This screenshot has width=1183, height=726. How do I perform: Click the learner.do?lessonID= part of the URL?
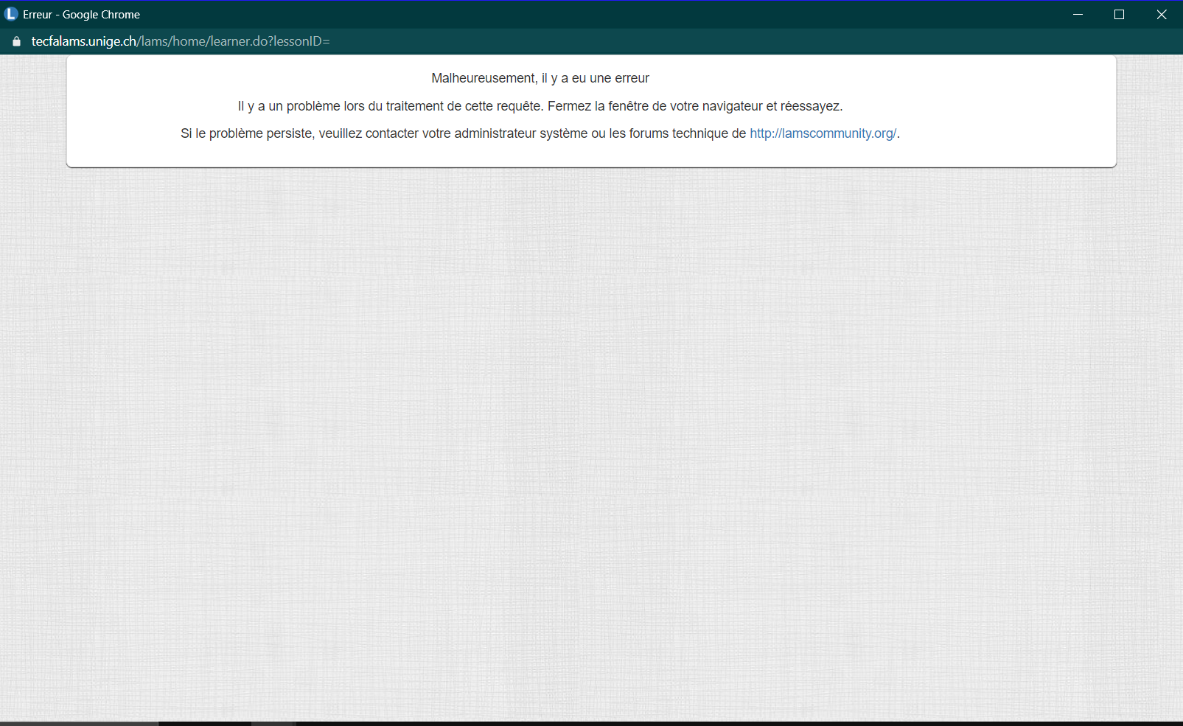270,41
